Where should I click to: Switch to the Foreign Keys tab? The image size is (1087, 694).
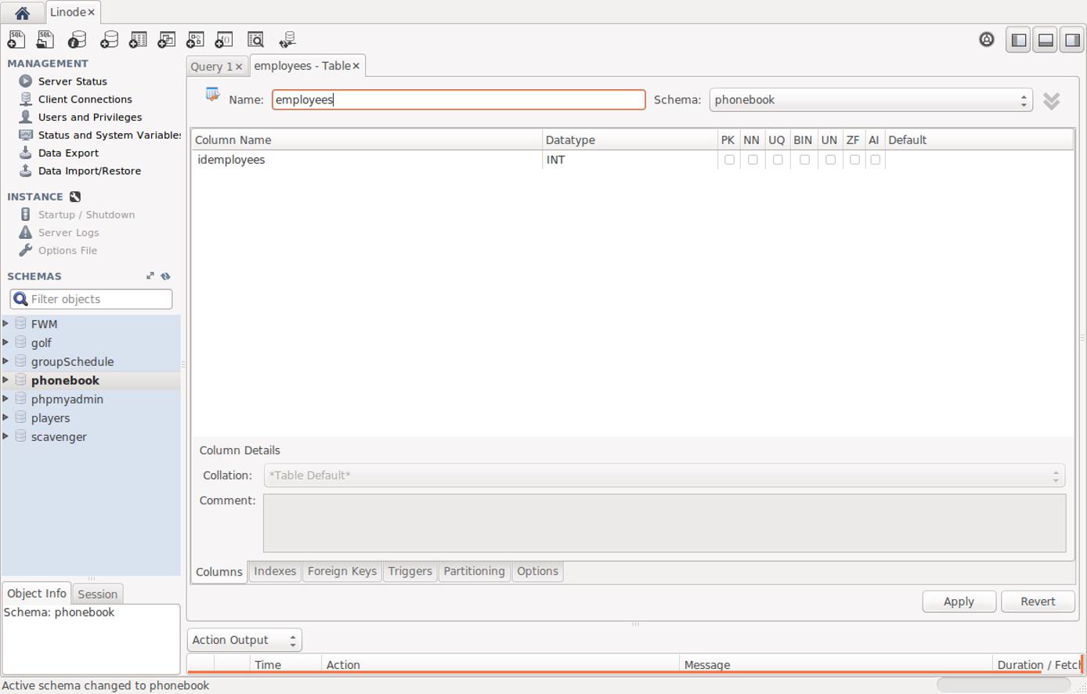pos(341,571)
